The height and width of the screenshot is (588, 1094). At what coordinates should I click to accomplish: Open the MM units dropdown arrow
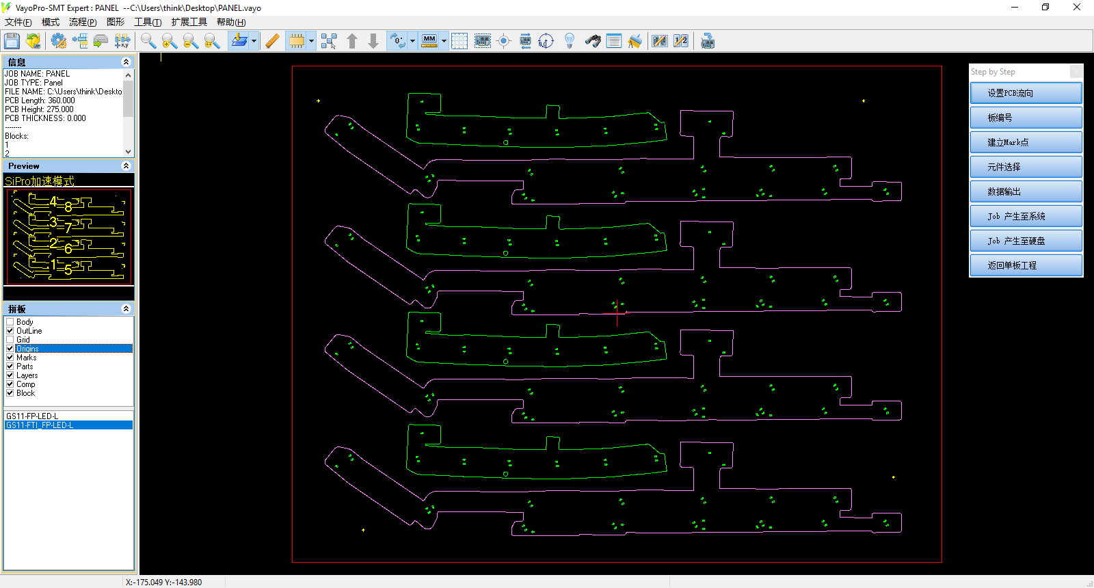click(x=444, y=41)
